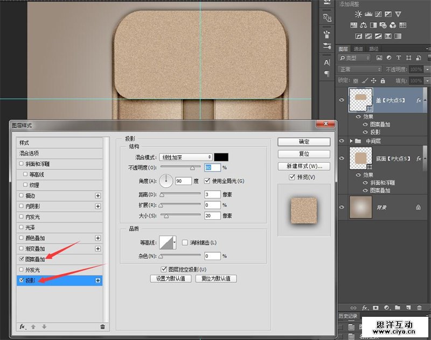431x340 pixels.
Task: Click the delete effect trash icon in dialog
Action: tap(102, 327)
